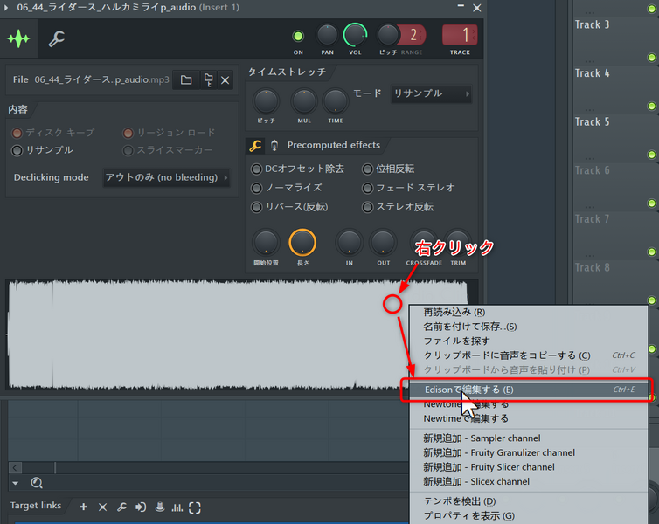Select the リサンプル radio button under 内容
Screen dimensions: 659x524
point(17,150)
